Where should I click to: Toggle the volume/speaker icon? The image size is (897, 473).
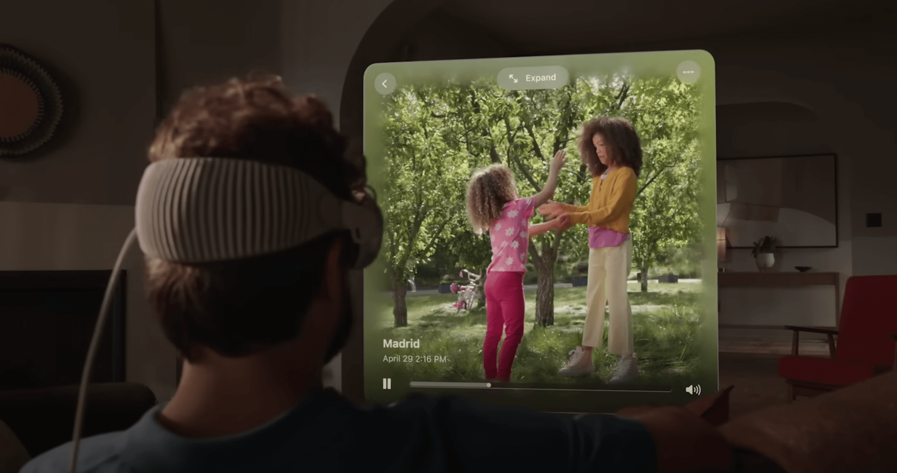tap(693, 391)
